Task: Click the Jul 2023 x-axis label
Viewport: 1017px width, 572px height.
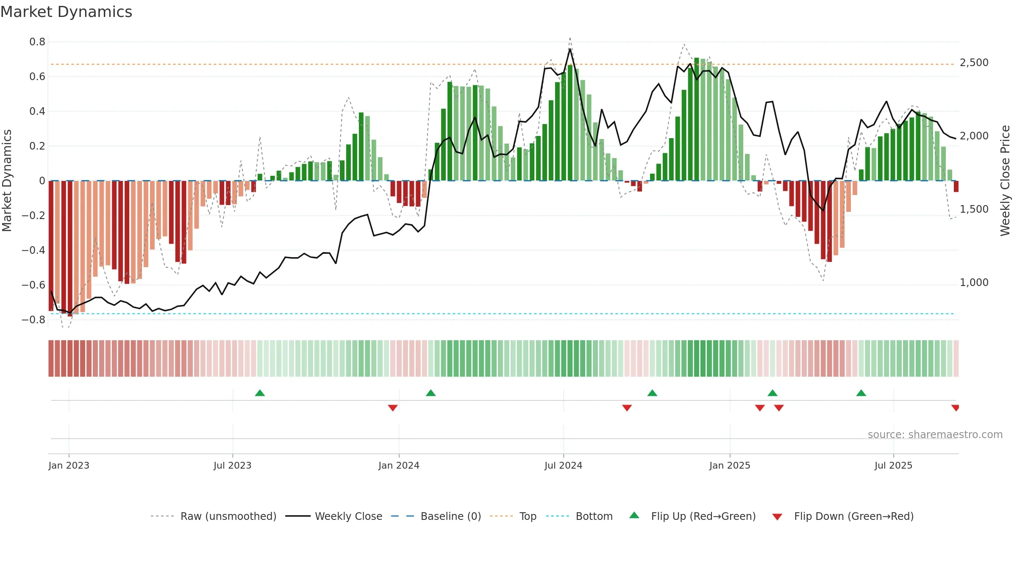Action: point(233,465)
